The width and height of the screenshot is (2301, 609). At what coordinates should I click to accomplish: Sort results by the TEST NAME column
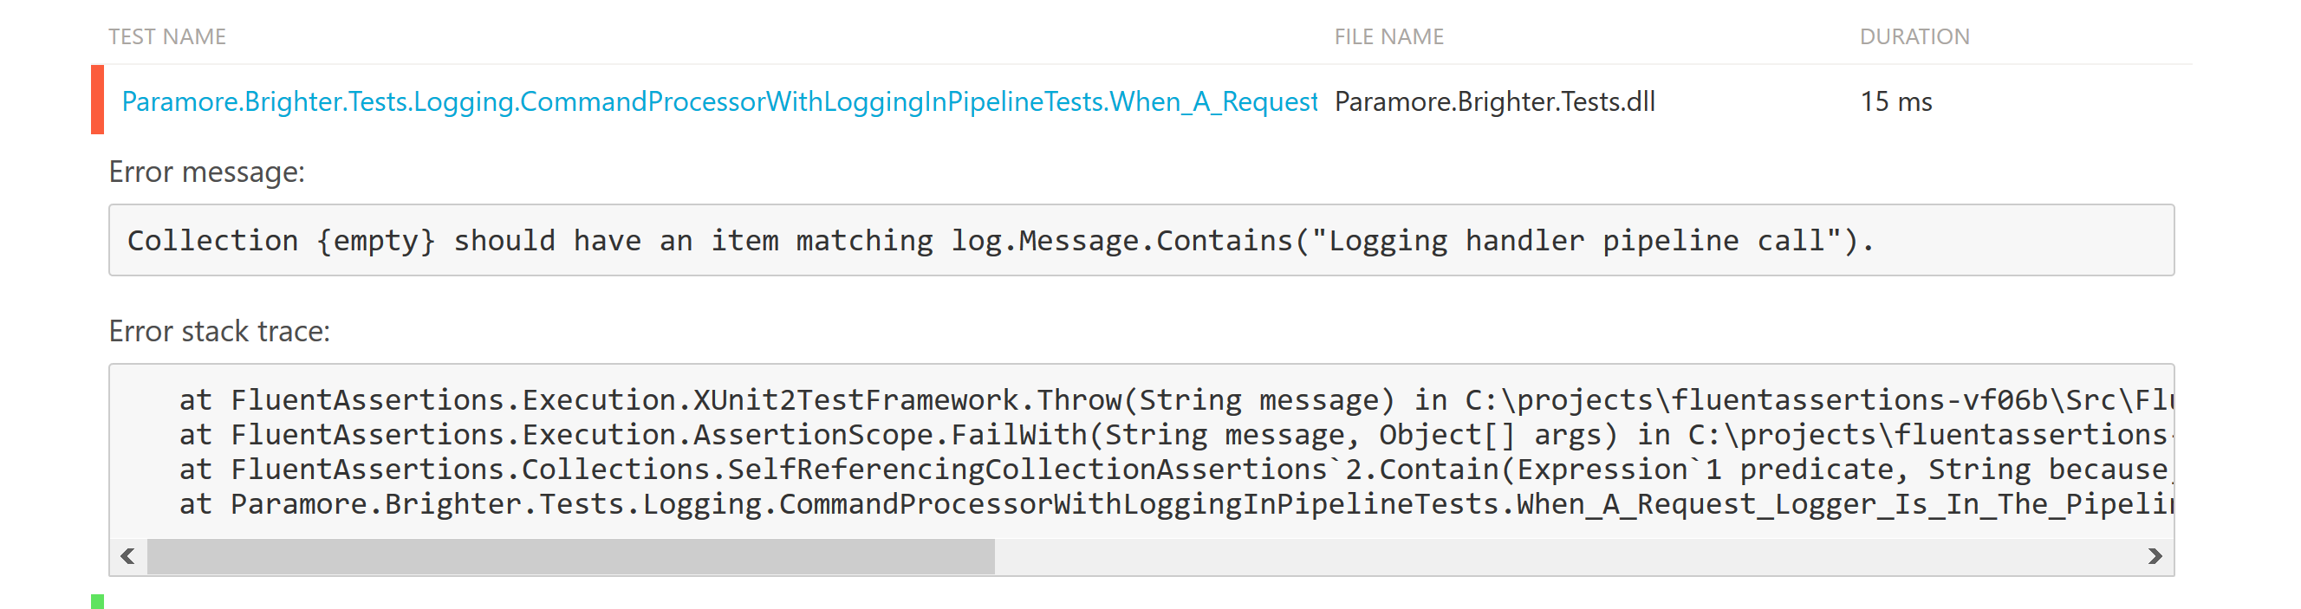pyautogui.click(x=166, y=36)
